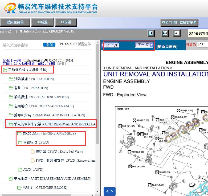Screen dimensions: 208x196
Task: Collapse 单元拆装 UNIT DISASSEMBLY AND ASSEMBLY node
Action: 52,179
